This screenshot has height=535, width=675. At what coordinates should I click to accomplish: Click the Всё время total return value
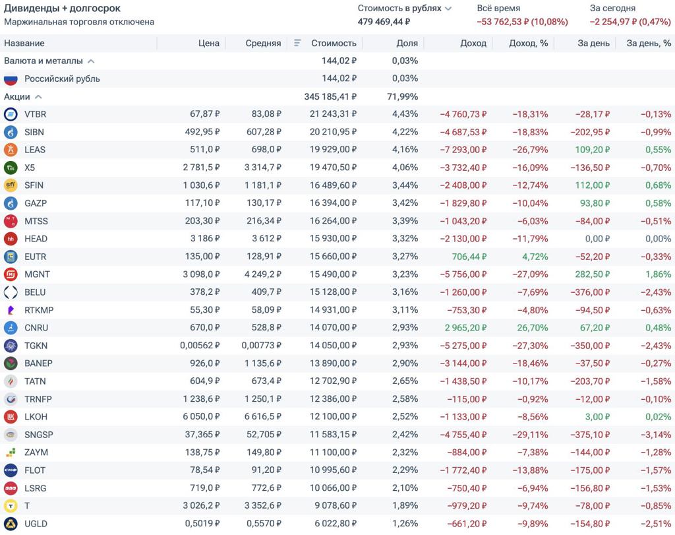pos(522,22)
